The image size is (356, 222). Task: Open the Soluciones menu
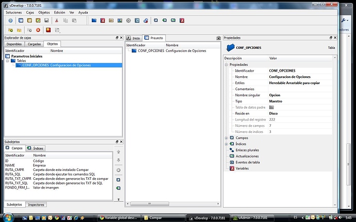[13, 12]
